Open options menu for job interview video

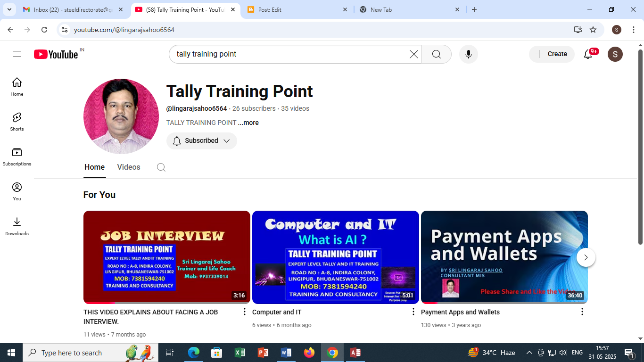(244, 312)
